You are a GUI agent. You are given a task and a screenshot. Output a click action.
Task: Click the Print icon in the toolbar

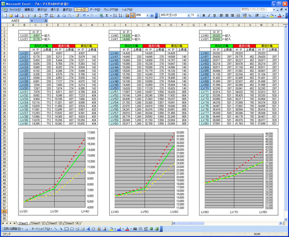(34, 16)
